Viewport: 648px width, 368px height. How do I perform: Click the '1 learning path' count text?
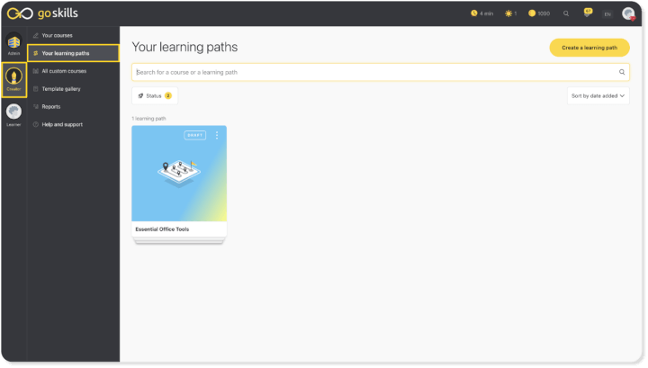tap(148, 119)
